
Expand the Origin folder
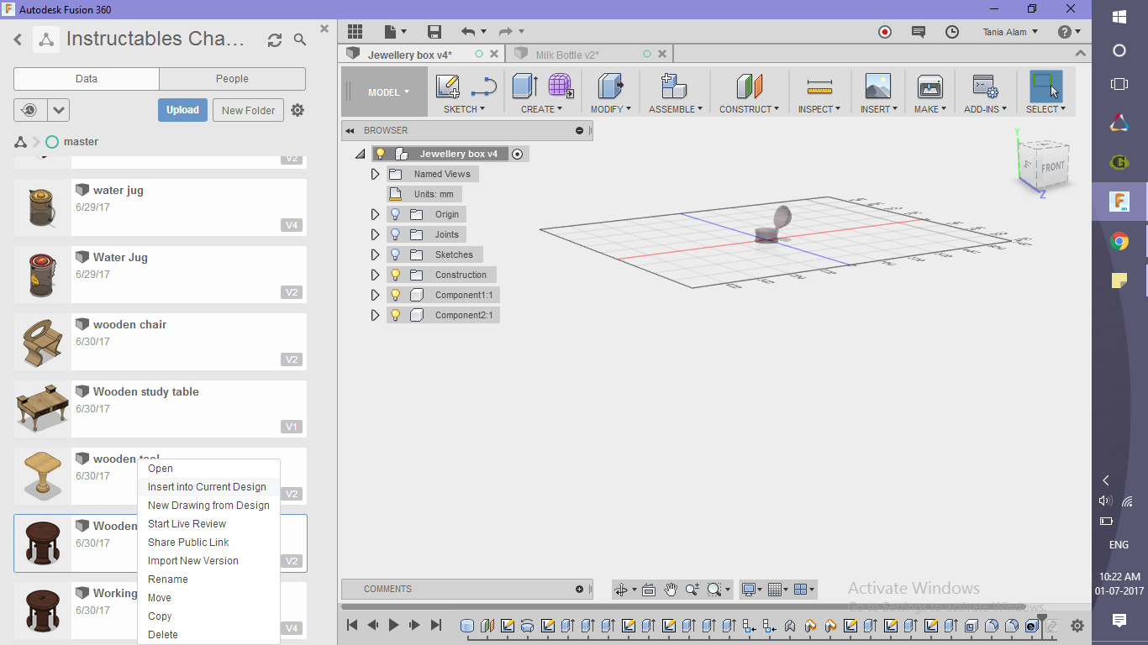376,214
